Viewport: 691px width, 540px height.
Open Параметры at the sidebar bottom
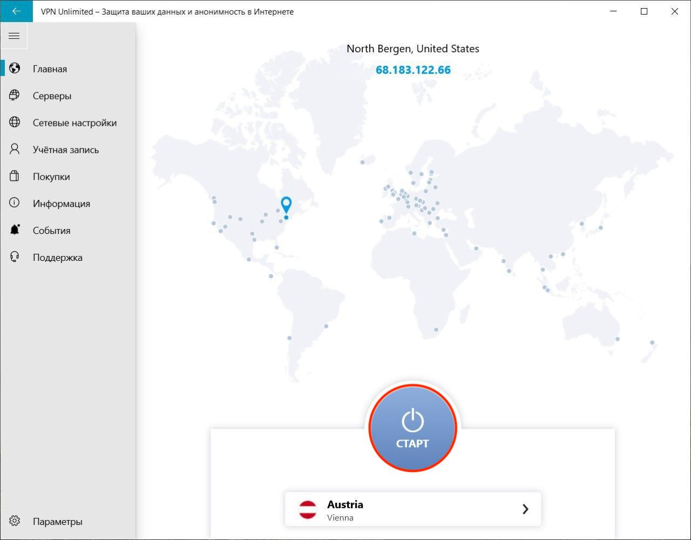tap(57, 522)
